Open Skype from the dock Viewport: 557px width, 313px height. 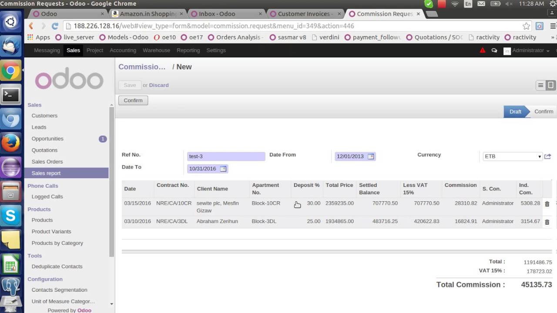pyautogui.click(x=11, y=216)
